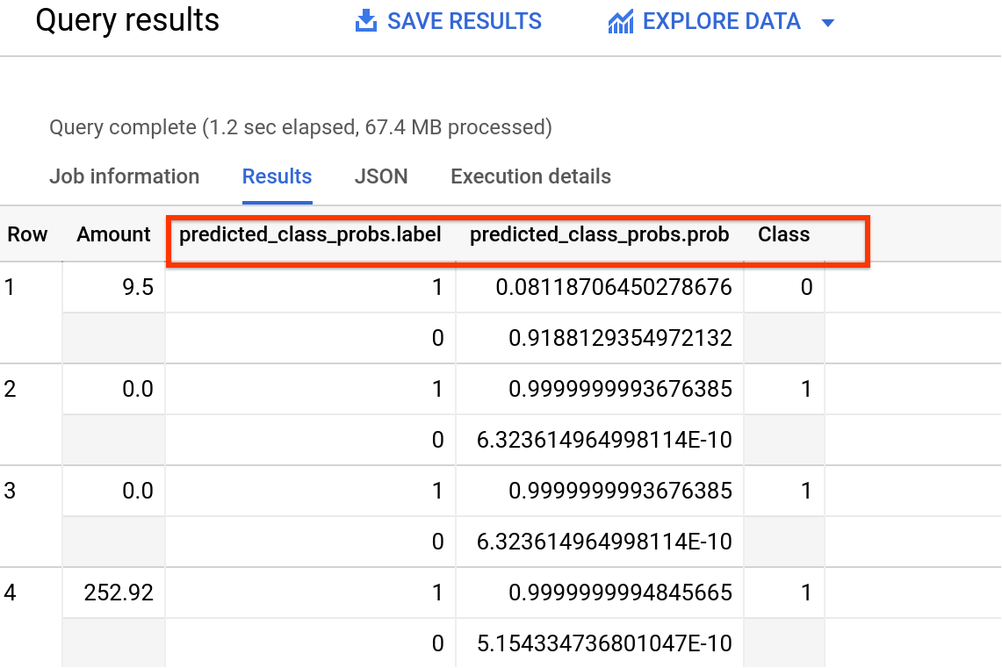
Task: Click the Amount column header
Action: coord(114,234)
